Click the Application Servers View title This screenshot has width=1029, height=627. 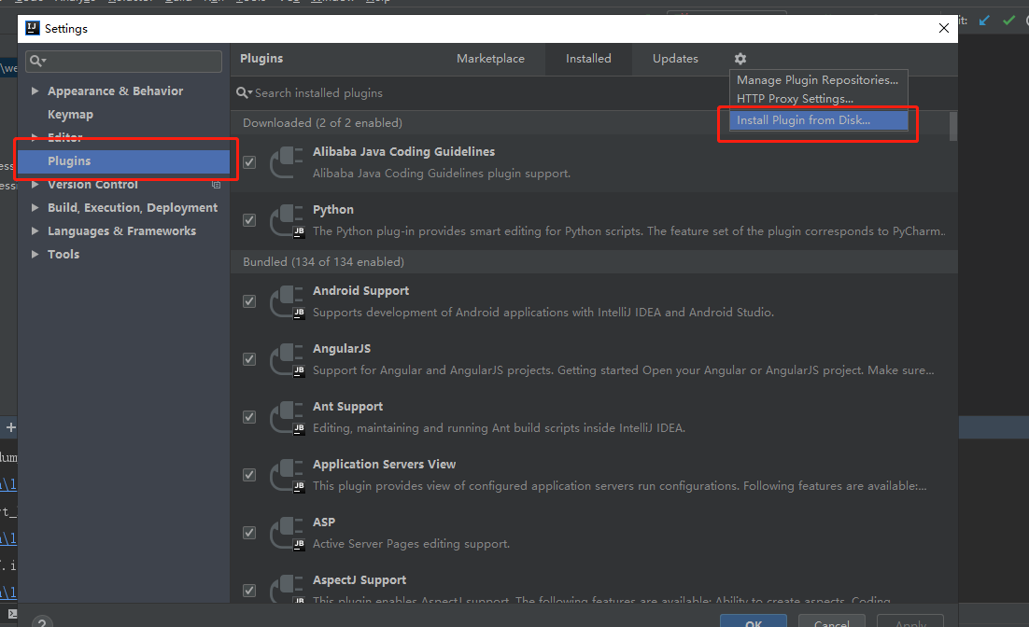(x=384, y=465)
